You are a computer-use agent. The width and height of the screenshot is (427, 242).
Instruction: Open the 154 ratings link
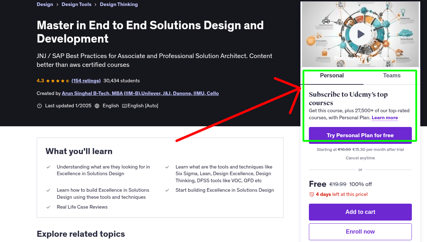click(86, 81)
